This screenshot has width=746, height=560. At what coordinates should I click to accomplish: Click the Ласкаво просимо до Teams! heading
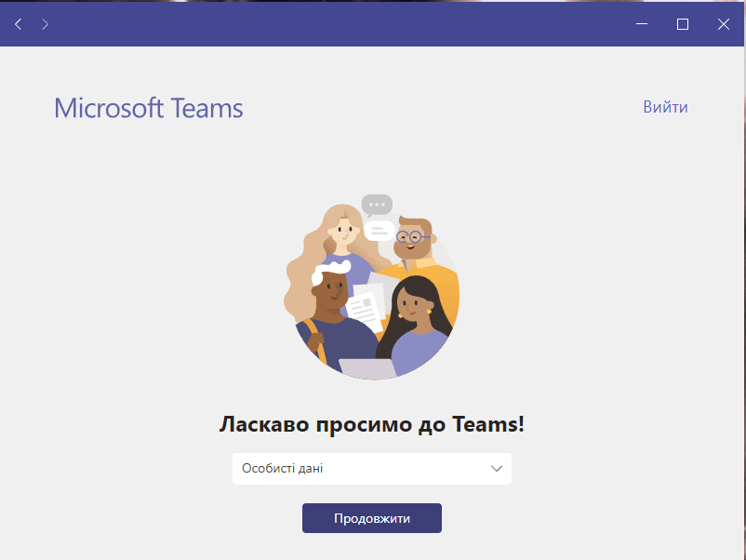pyautogui.click(x=371, y=424)
